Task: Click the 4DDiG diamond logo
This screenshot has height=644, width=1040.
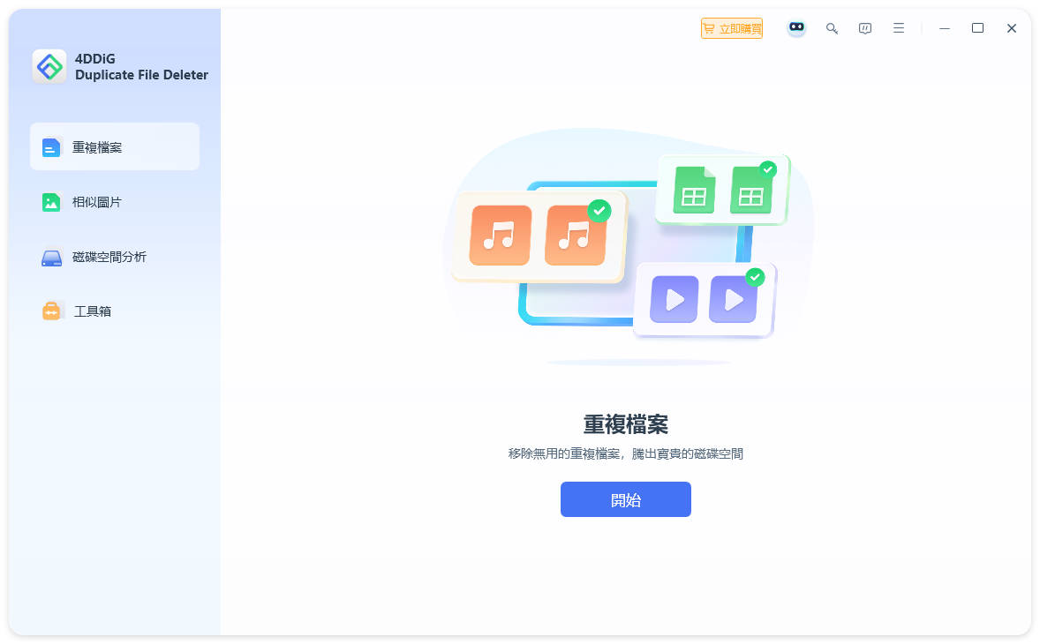Action: 50,67
